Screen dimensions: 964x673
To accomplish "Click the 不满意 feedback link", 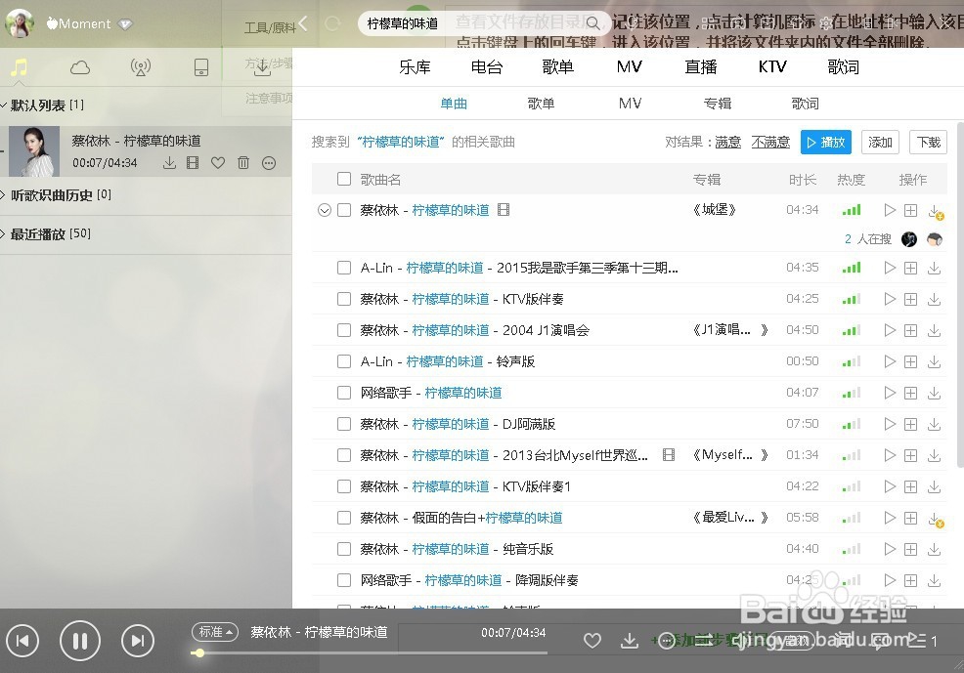I will click(x=770, y=142).
